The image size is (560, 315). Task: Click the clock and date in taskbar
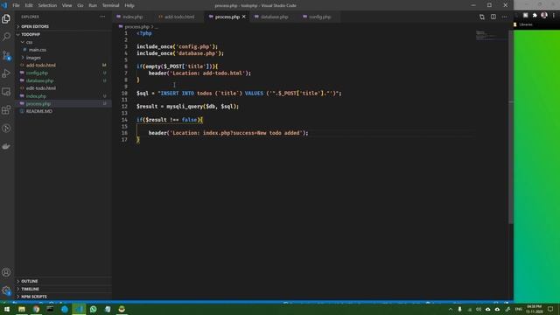[534, 309]
